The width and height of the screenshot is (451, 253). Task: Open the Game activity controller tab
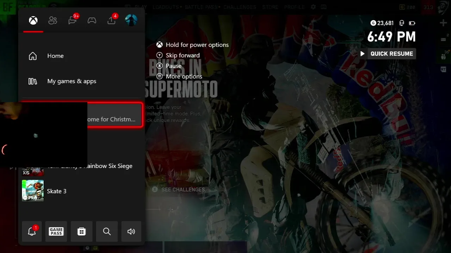point(92,20)
